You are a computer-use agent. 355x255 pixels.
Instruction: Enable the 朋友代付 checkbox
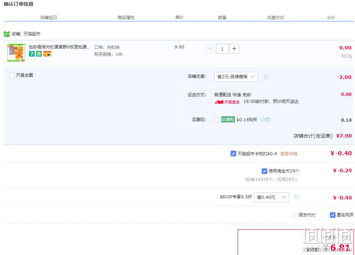click(x=294, y=215)
